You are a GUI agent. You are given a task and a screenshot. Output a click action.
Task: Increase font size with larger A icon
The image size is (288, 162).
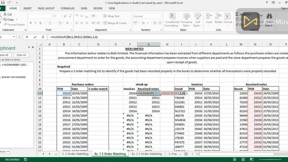[x=65, y=16]
